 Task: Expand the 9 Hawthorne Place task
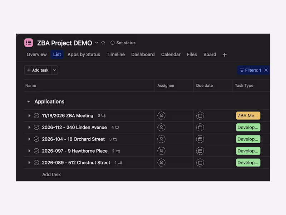(29, 151)
